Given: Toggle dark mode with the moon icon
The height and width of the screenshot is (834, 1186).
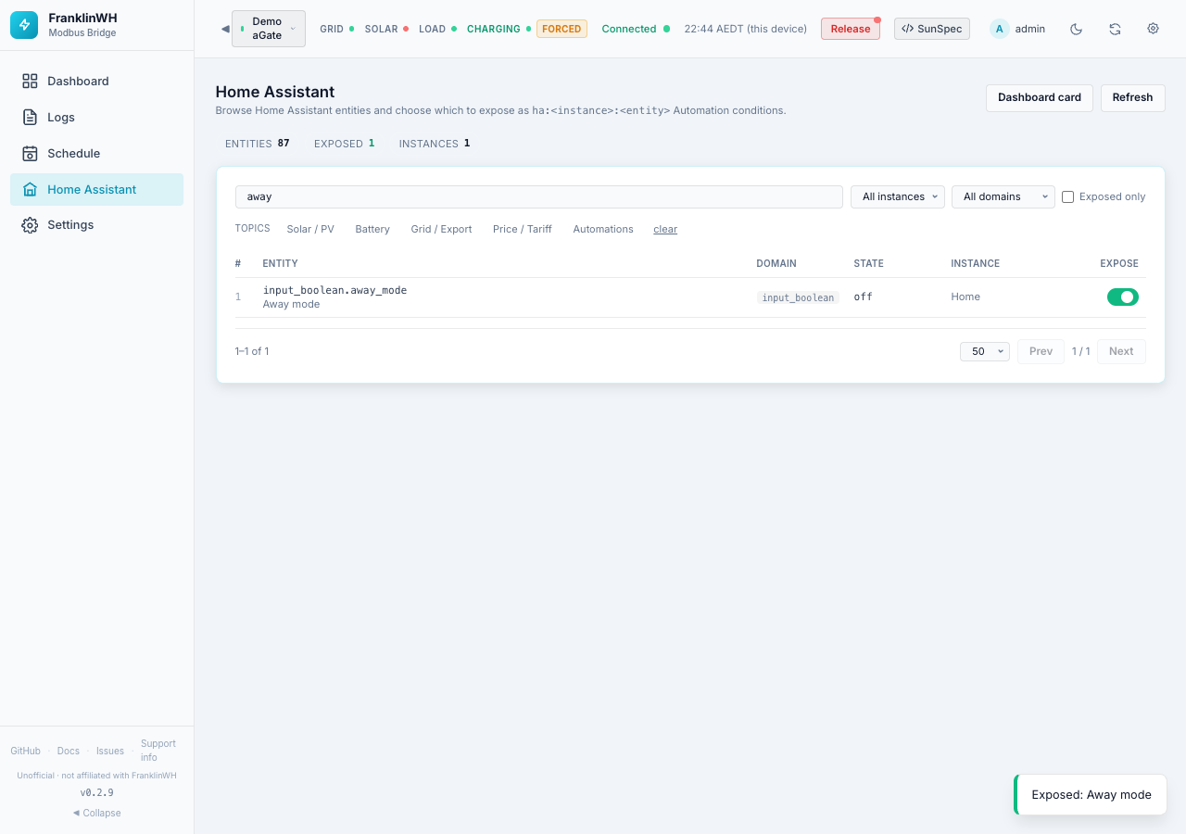Looking at the screenshot, I should (1076, 29).
